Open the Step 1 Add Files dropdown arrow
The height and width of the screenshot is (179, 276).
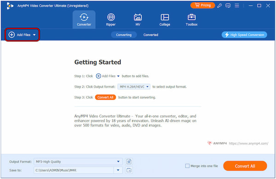click(118, 76)
